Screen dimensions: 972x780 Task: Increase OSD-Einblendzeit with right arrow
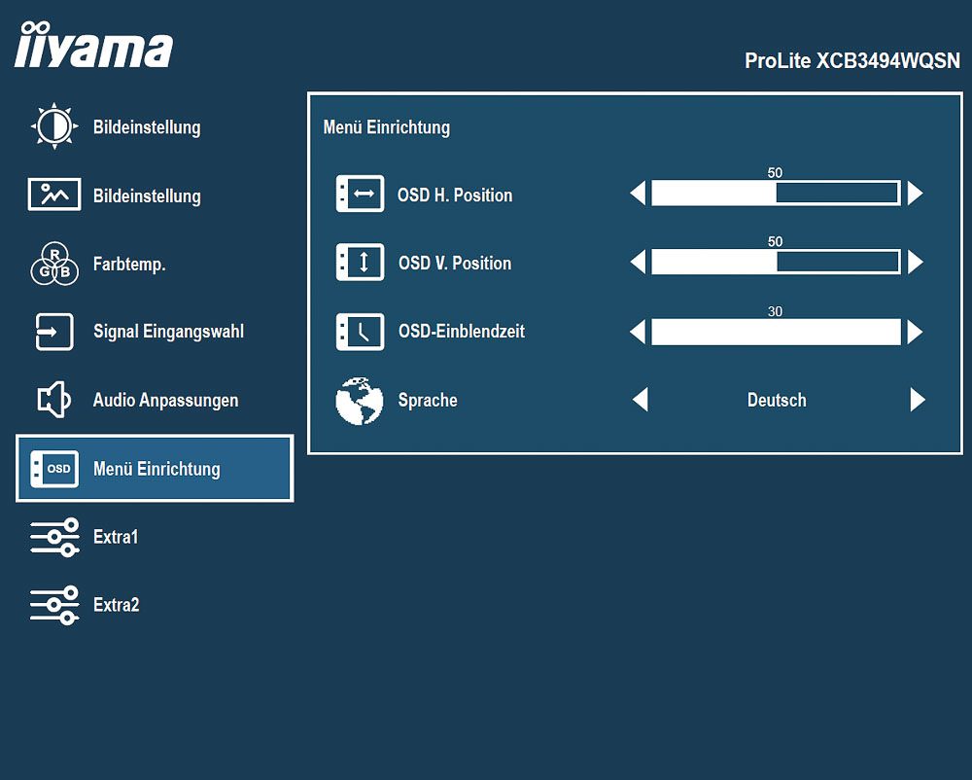(915, 332)
